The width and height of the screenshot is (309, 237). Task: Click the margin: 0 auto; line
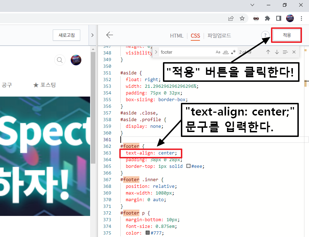coord(146,200)
